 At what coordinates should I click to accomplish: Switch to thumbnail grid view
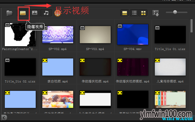pos(143,13)
